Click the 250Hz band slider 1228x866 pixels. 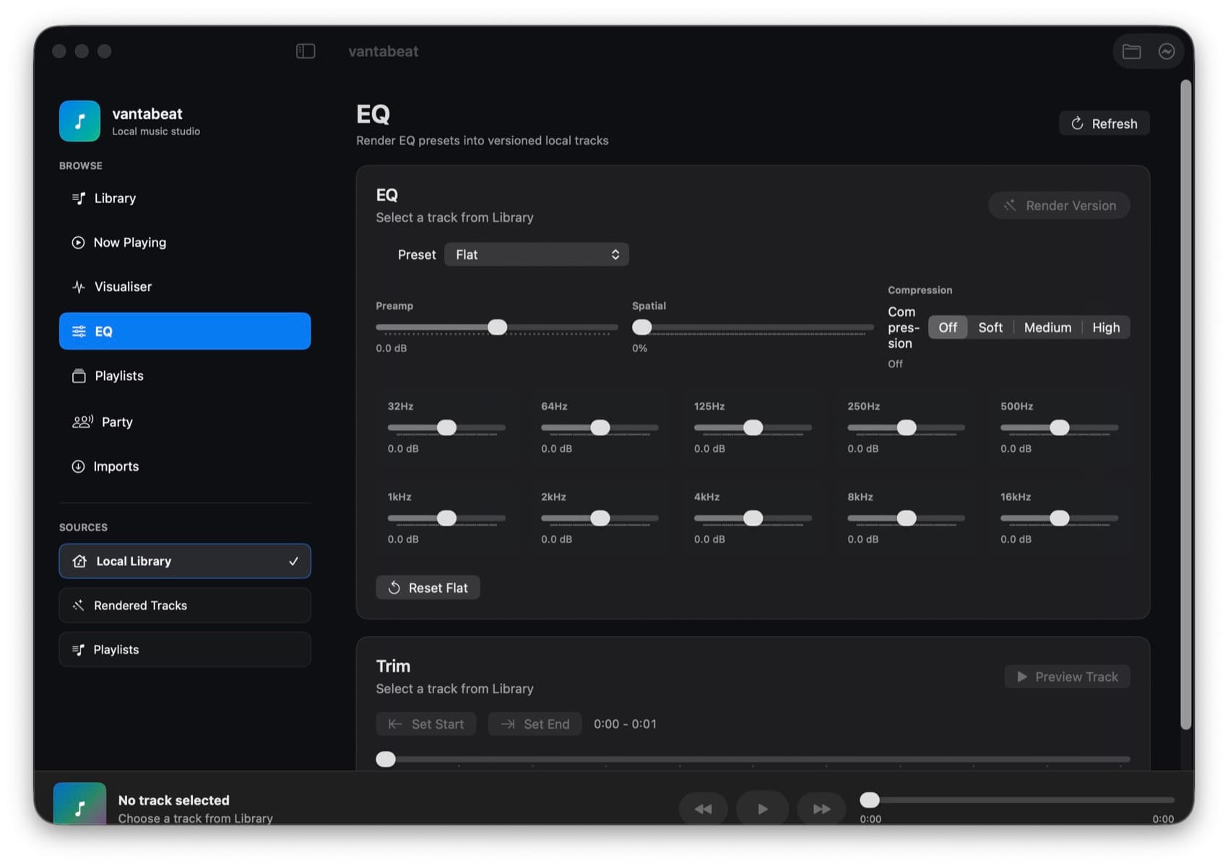[906, 427]
